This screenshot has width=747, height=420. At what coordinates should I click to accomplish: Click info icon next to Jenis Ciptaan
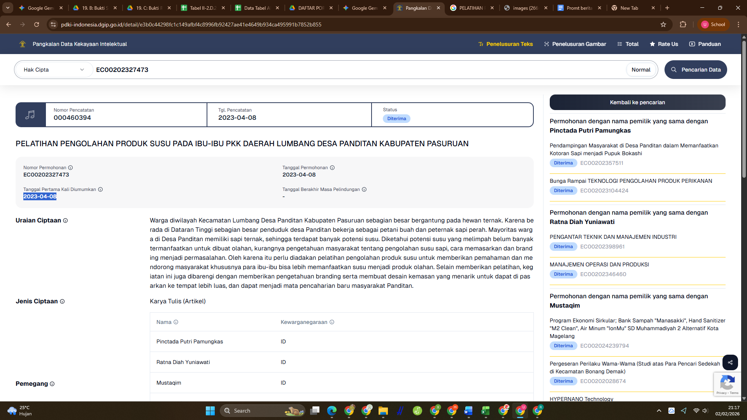62,301
